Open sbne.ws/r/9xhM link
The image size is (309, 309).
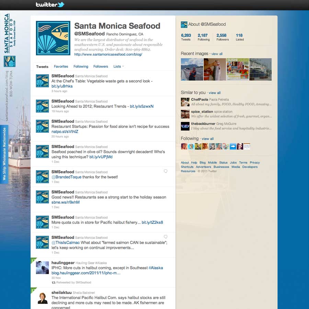click(x=66, y=202)
